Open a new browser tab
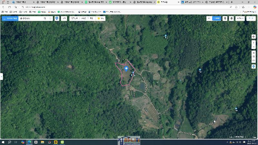This screenshot has width=258, height=145. pos(232,2)
